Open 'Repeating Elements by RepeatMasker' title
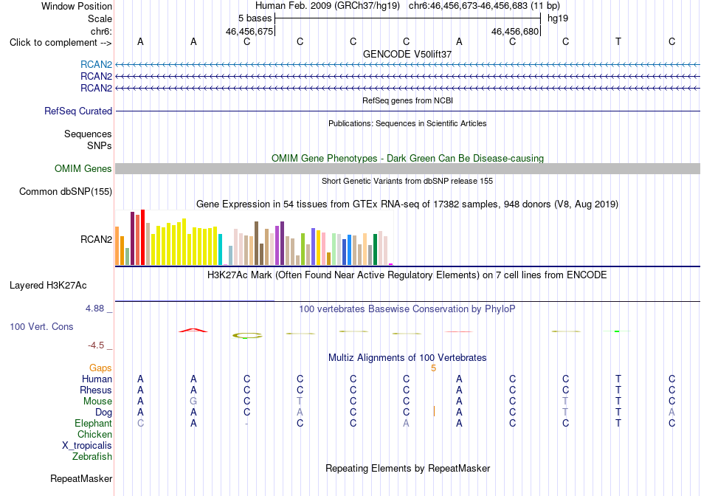 pyautogui.click(x=407, y=468)
